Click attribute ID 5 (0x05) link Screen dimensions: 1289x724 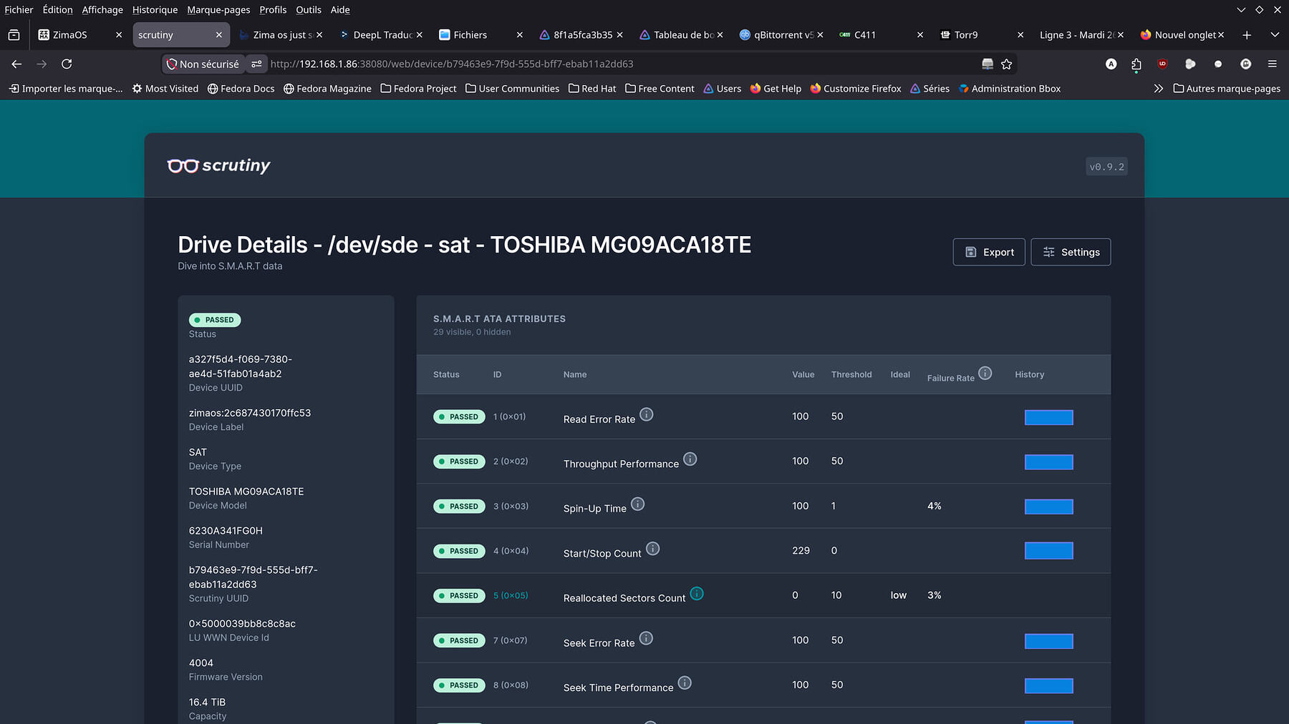511,595
